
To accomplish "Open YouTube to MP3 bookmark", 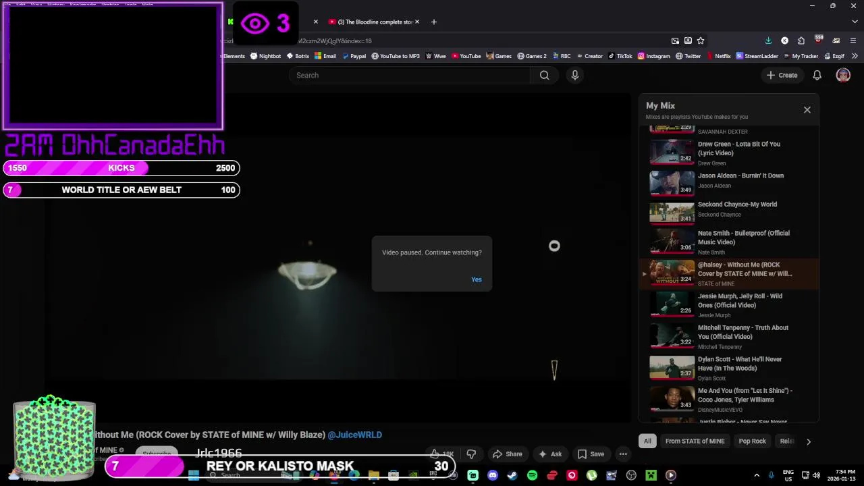I will [396, 56].
